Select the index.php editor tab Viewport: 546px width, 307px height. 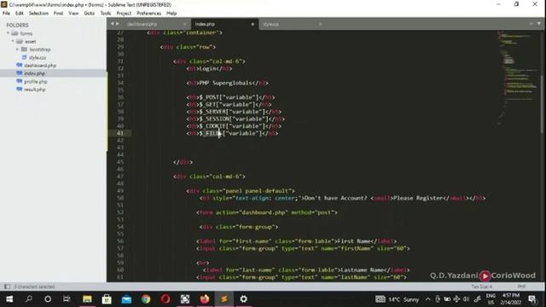(205, 24)
